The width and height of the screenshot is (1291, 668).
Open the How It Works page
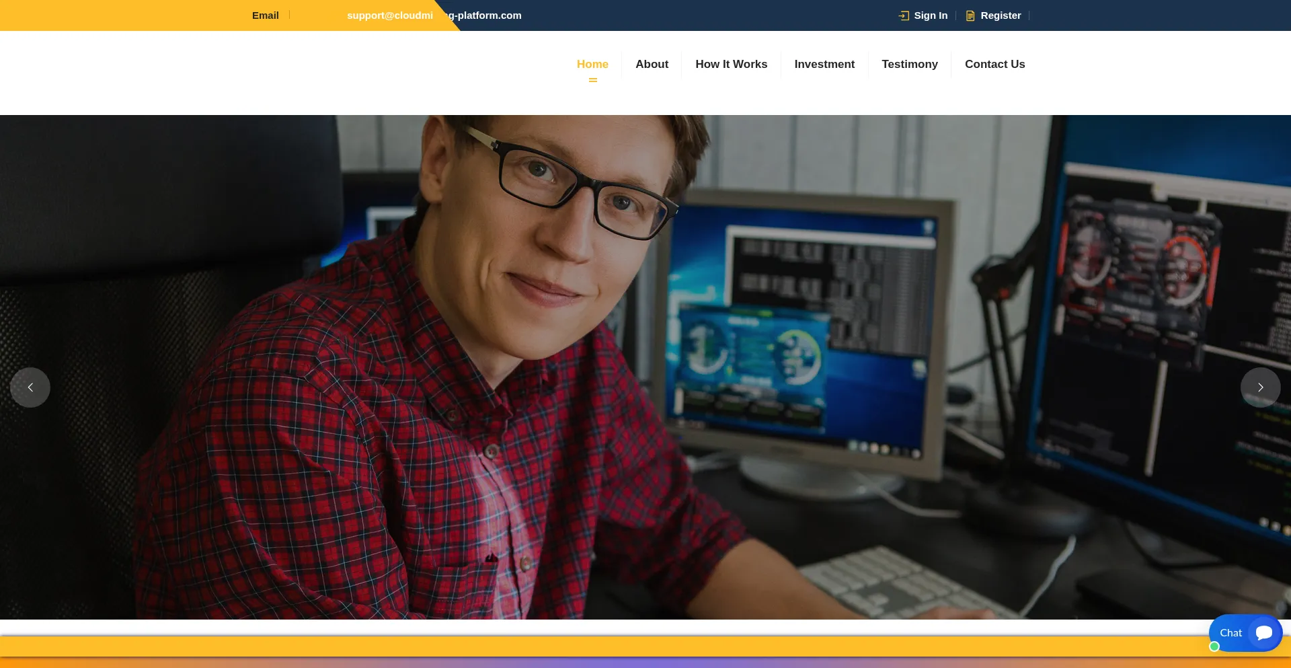[x=731, y=64]
